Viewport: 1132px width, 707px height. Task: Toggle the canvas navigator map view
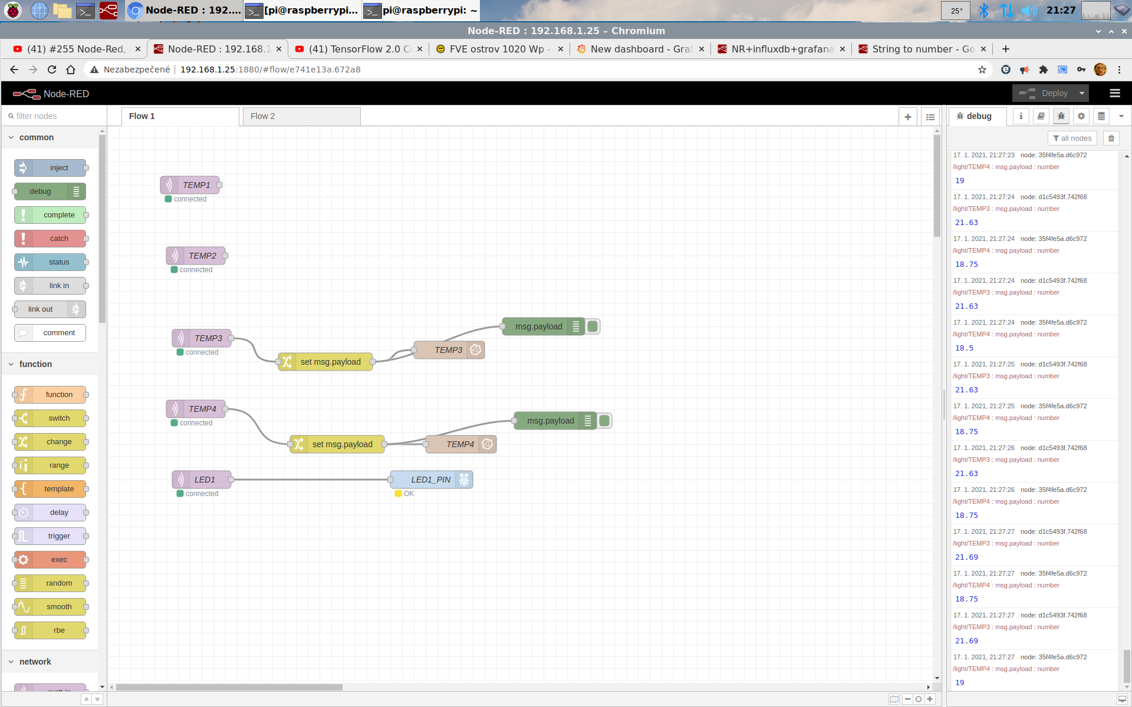pyautogui.click(x=894, y=699)
